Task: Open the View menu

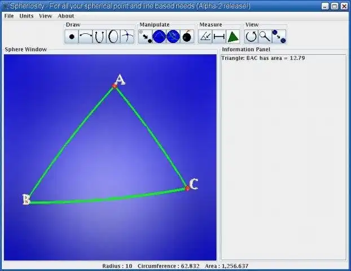Action: (x=46, y=16)
